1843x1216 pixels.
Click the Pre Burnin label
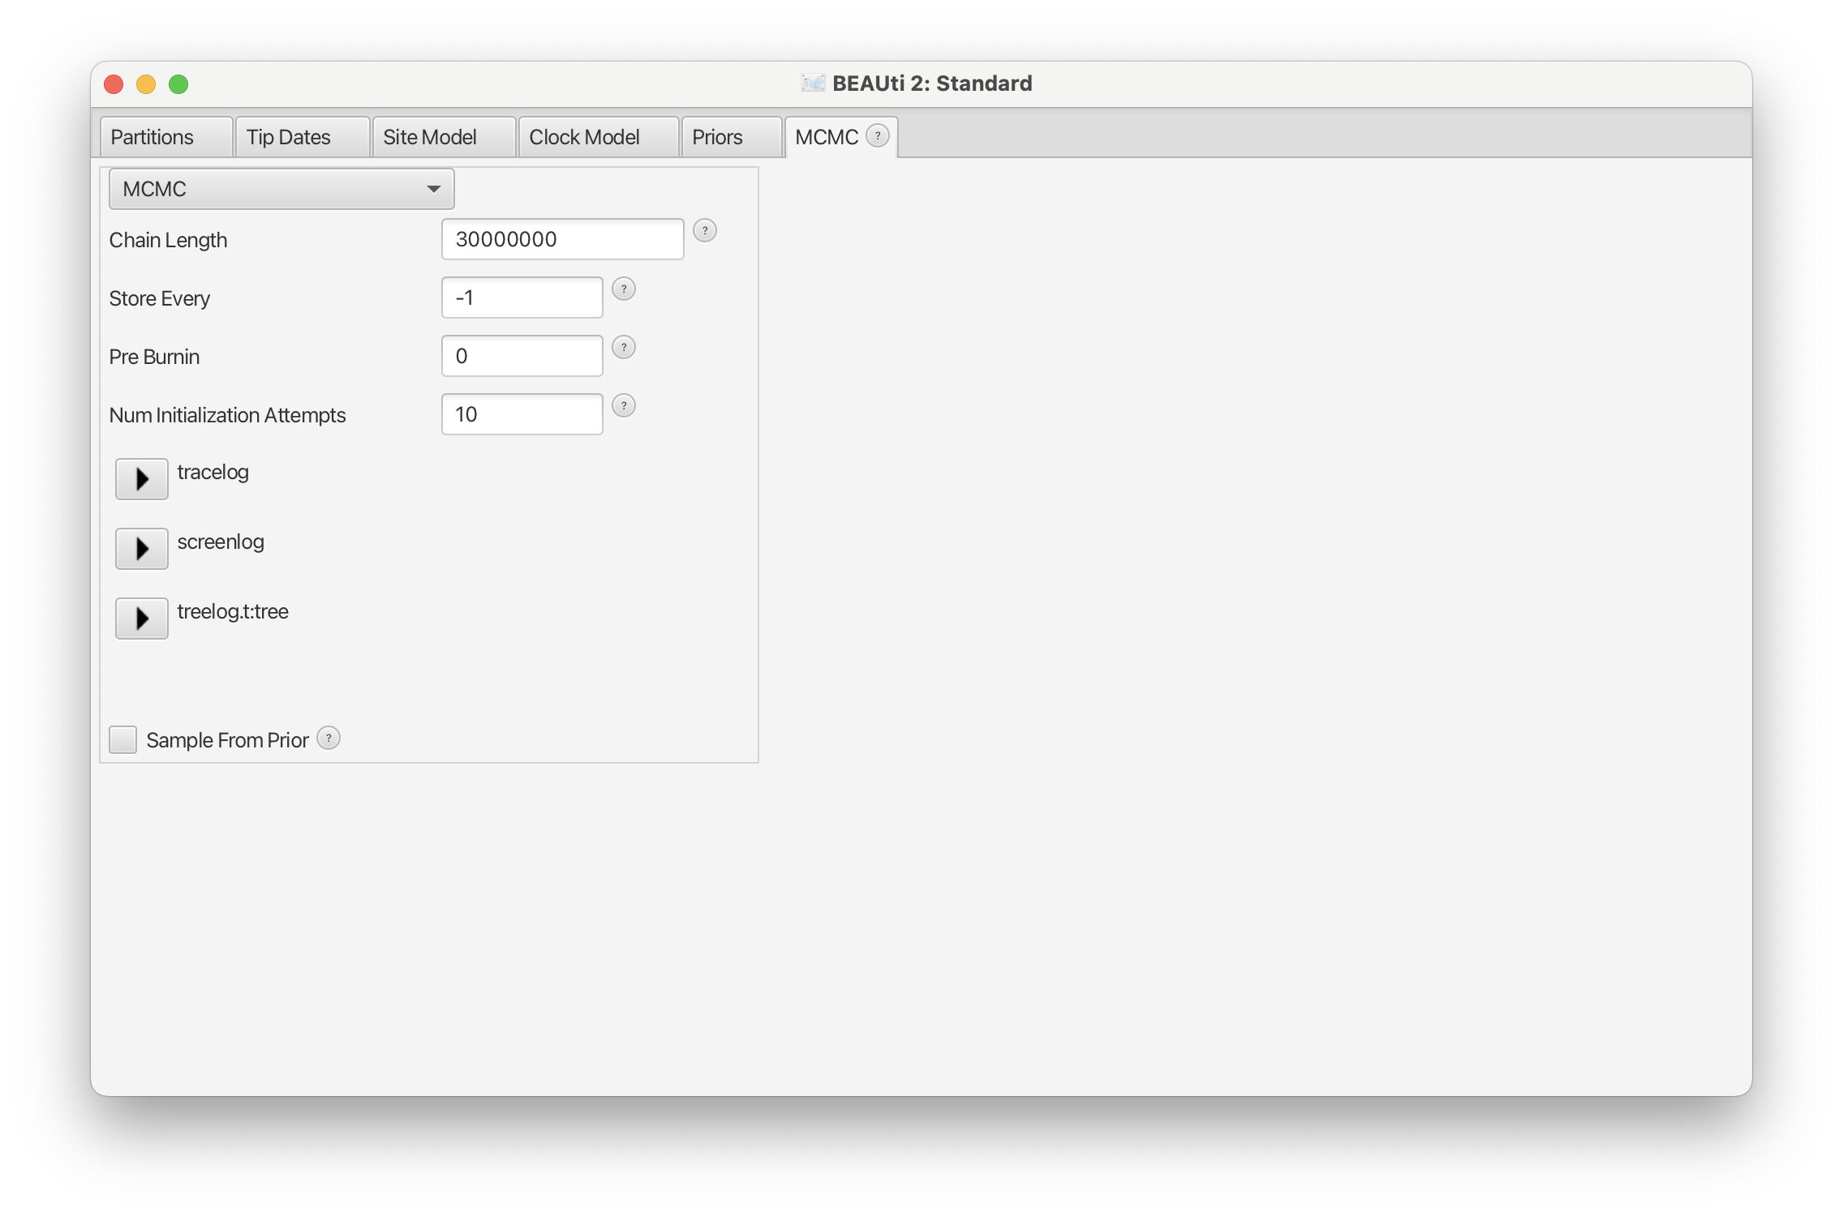pos(154,357)
